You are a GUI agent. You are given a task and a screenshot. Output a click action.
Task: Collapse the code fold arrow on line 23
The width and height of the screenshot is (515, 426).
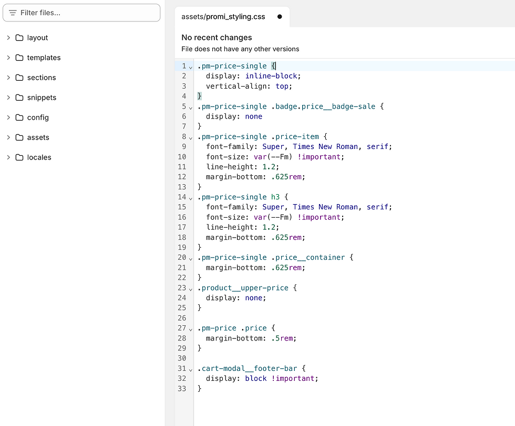point(190,289)
